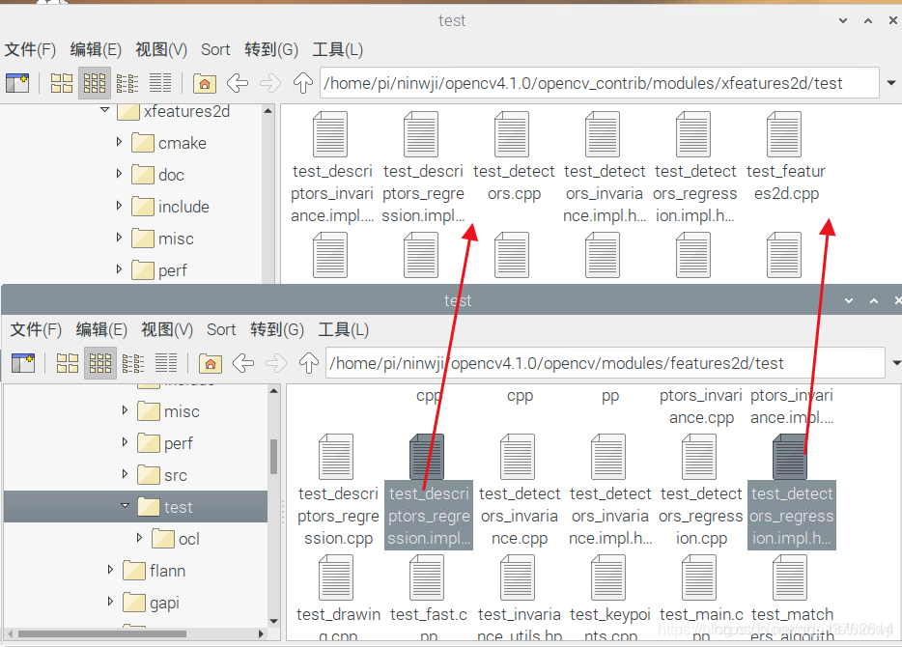The height and width of the screenshot is (647, 902).
Task: Select test_fast.cpp file in lower window
Action: coord(428,597)
